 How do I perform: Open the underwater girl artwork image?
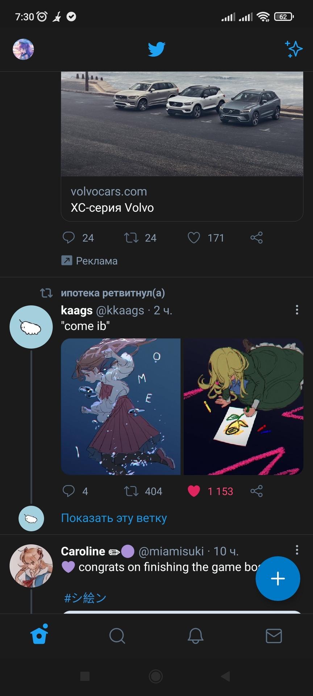[121, 406]
